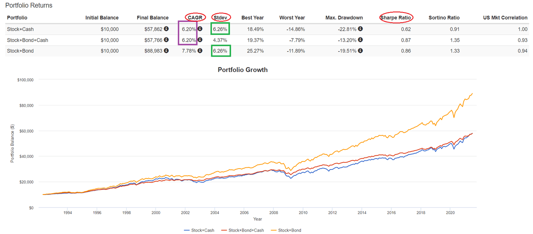Open info icon next to 7.78% CAGR

point(200,51)
